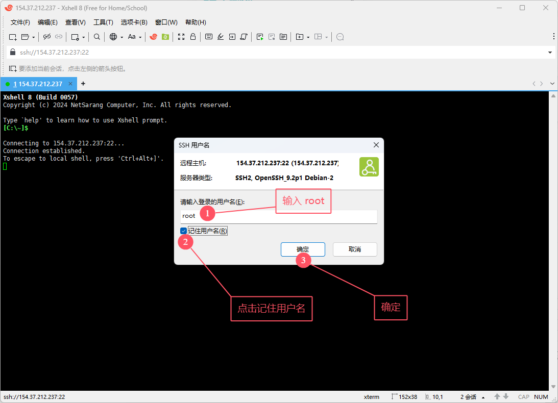Click the new tab group plus icon

[x=300, y=37]
